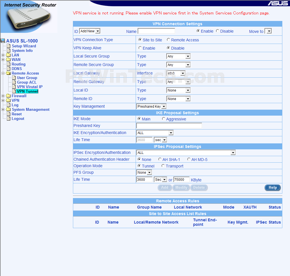Expand the System Management tree node

click(3, 109)
